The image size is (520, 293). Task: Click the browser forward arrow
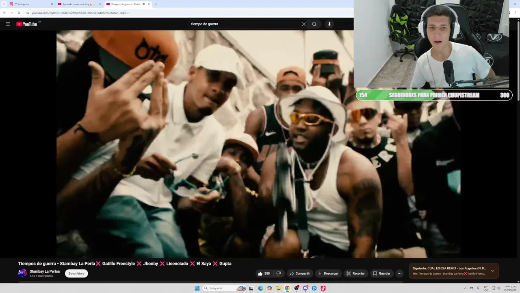pos(12,13)
